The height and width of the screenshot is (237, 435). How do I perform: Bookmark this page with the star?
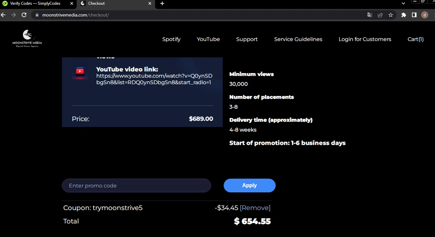coord(391,15)
